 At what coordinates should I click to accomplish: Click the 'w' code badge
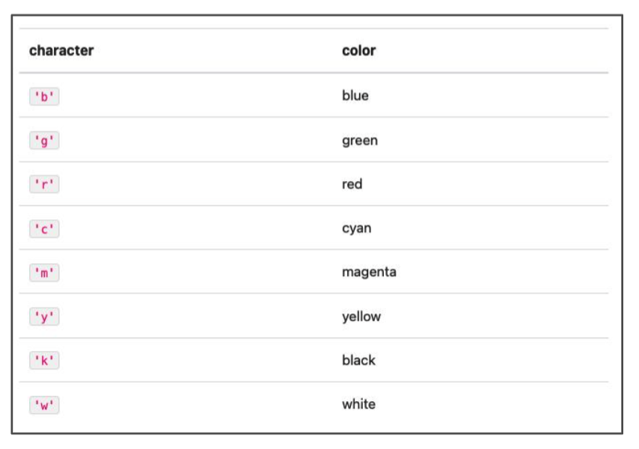coord(44,405)
